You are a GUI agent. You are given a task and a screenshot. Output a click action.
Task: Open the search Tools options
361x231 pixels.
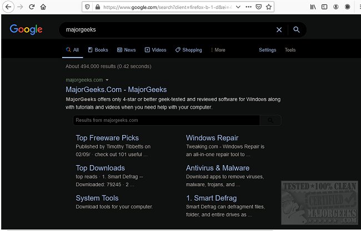click(290, 50)
